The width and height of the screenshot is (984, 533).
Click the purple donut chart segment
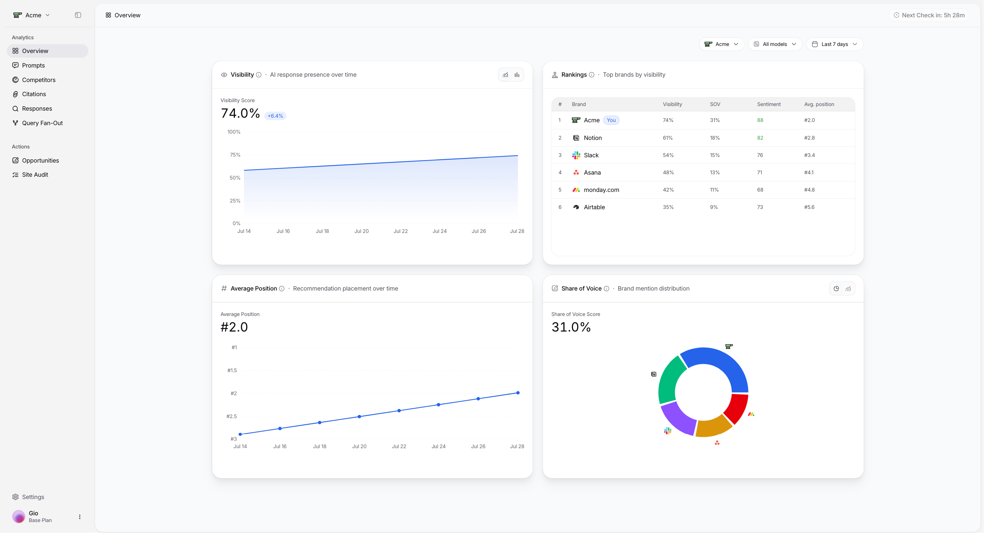680,418
